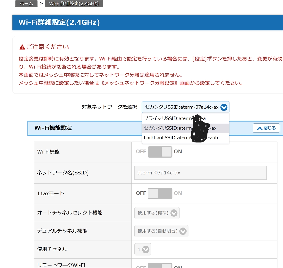Click the Wi-Fi機能 row label
The image size is (283, 268).
48,152
